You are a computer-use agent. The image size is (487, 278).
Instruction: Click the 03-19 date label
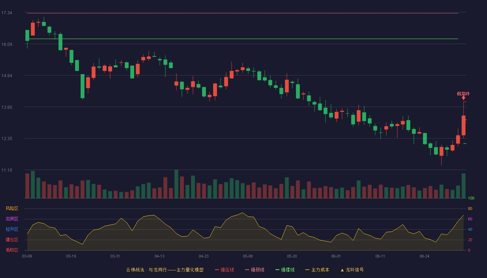(x=71, y=256)
